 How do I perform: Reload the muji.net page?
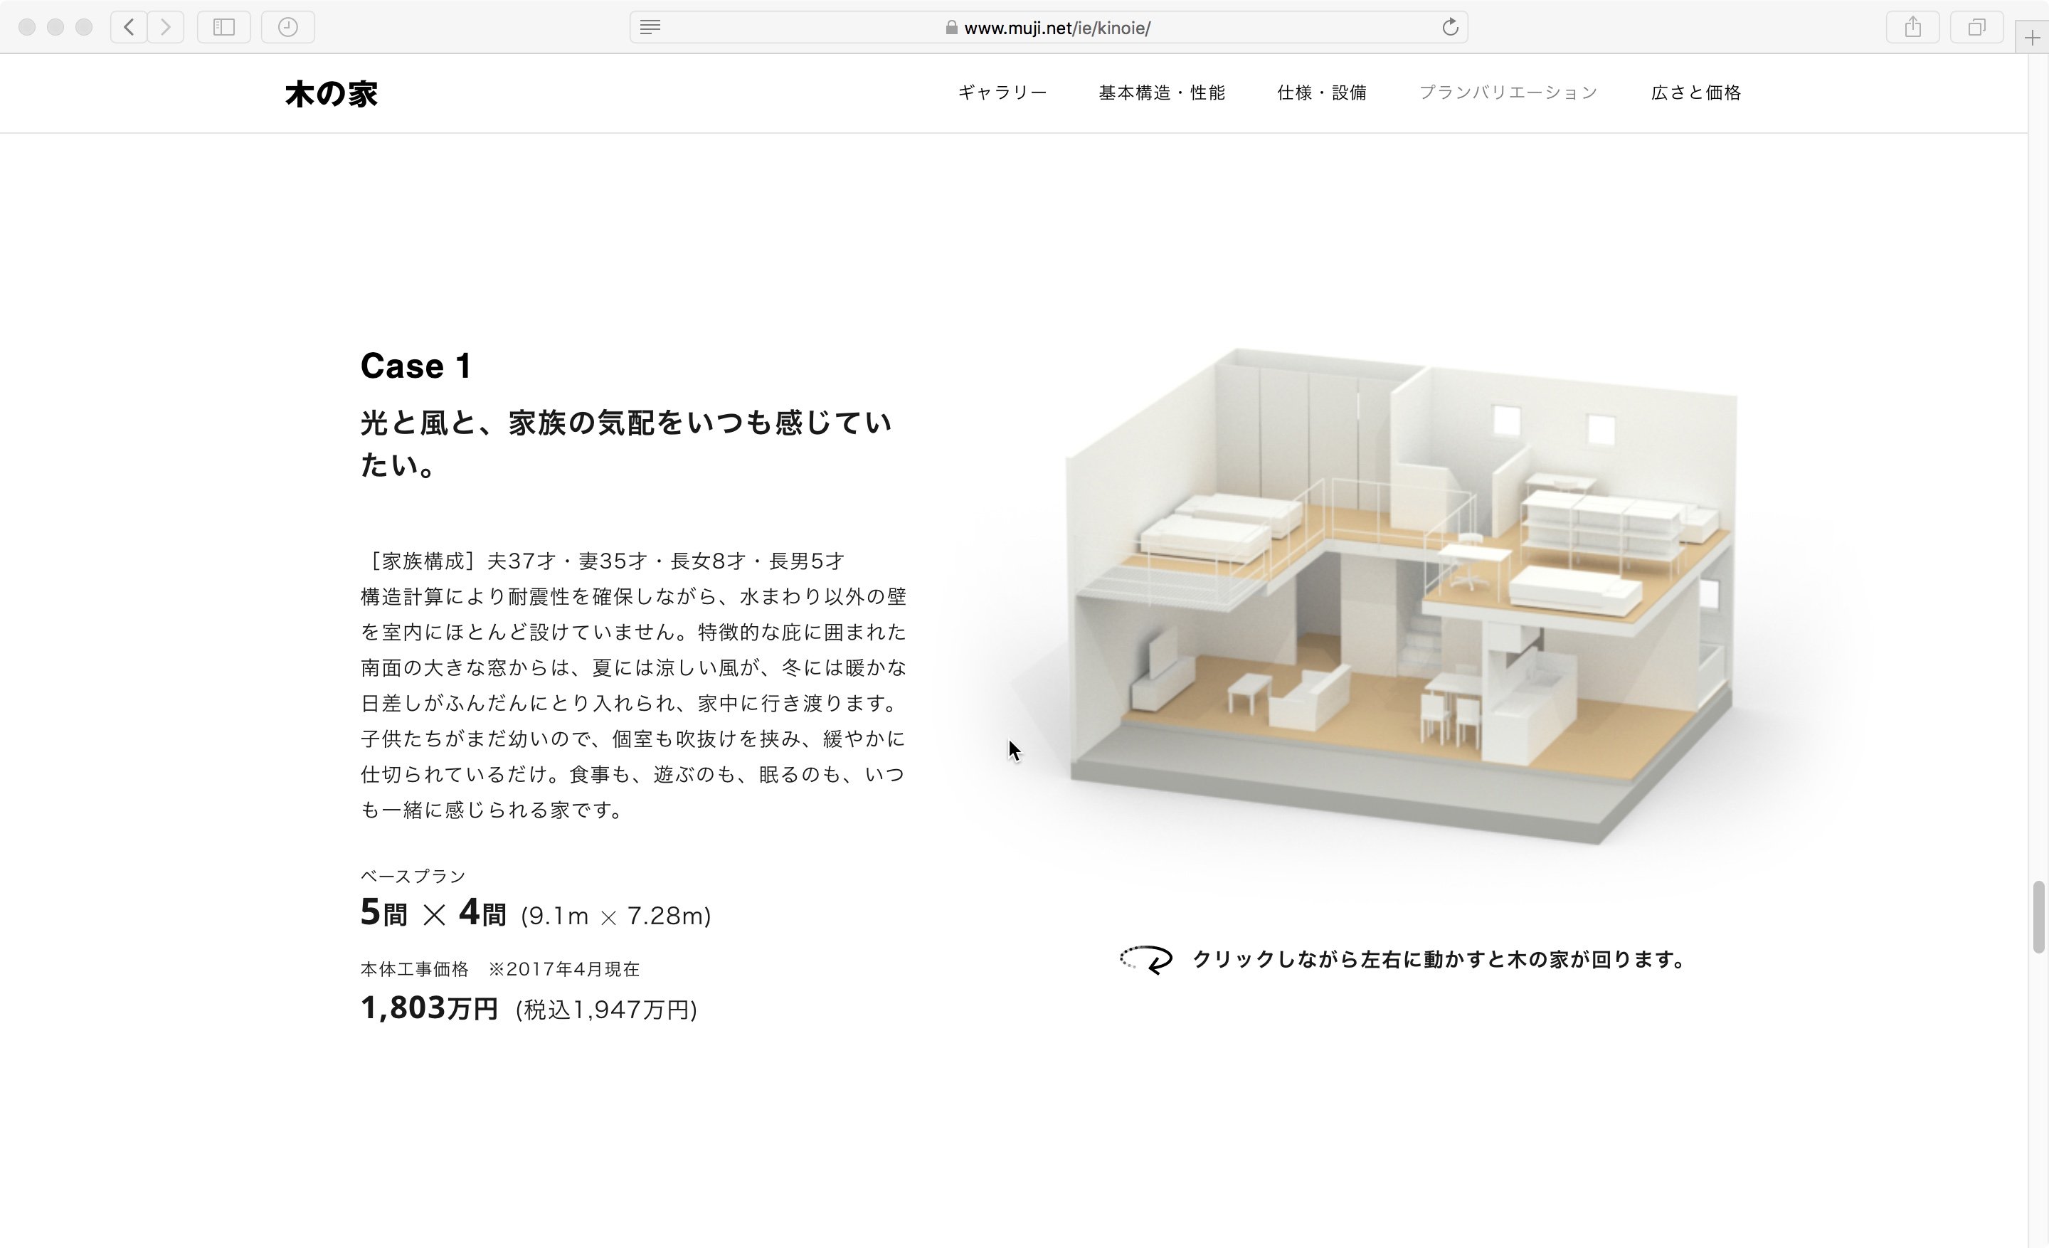pyautogui.click(x=1450, y=26)
